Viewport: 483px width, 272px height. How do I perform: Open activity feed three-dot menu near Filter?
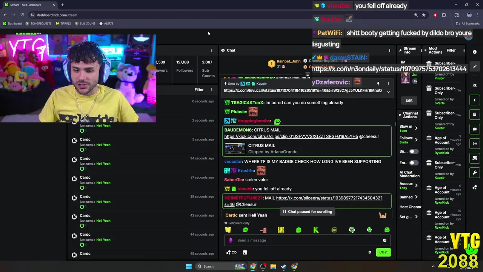tap(212, 90)
